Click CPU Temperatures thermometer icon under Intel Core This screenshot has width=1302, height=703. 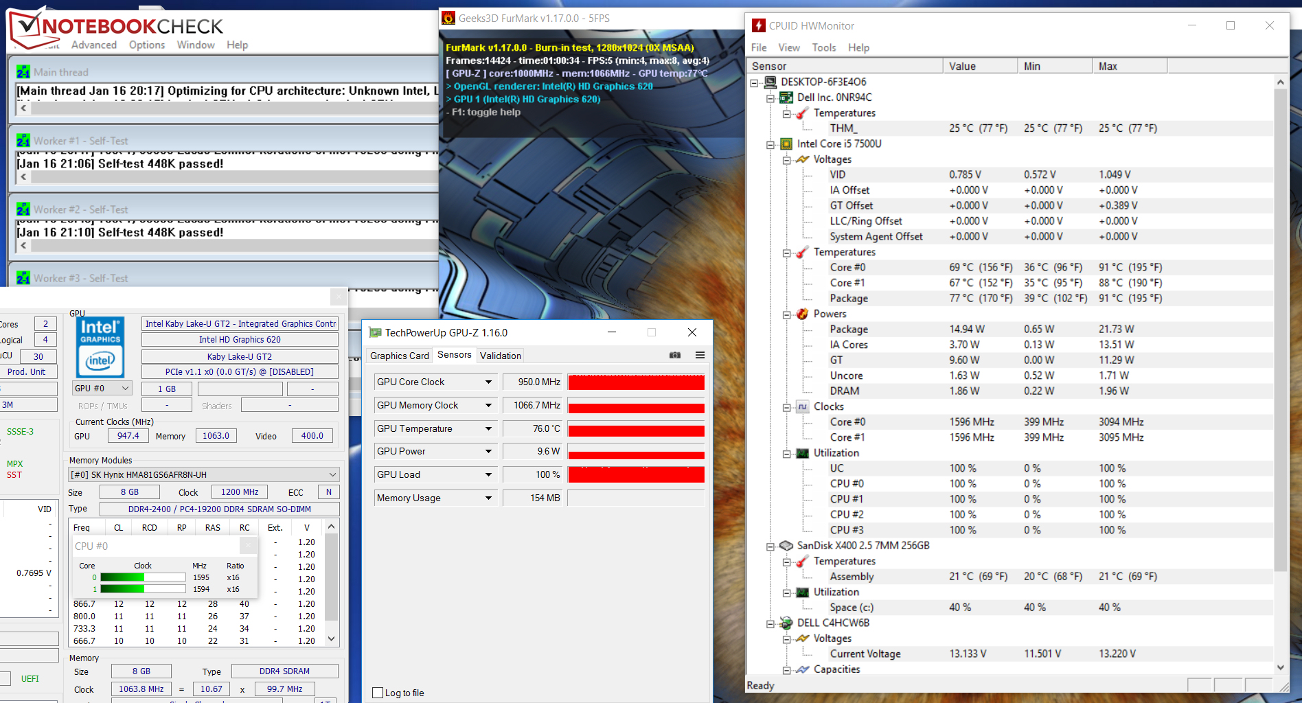[x=802, y=252]
